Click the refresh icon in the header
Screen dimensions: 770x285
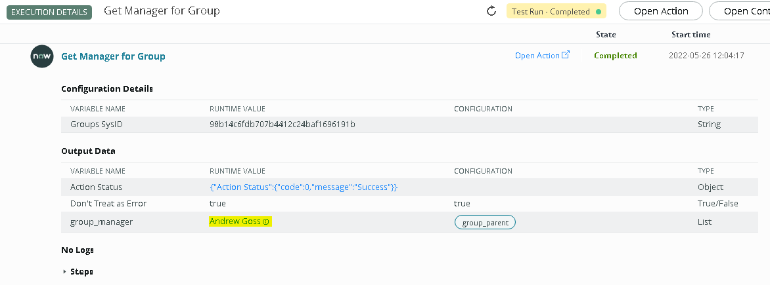(491, 11)
